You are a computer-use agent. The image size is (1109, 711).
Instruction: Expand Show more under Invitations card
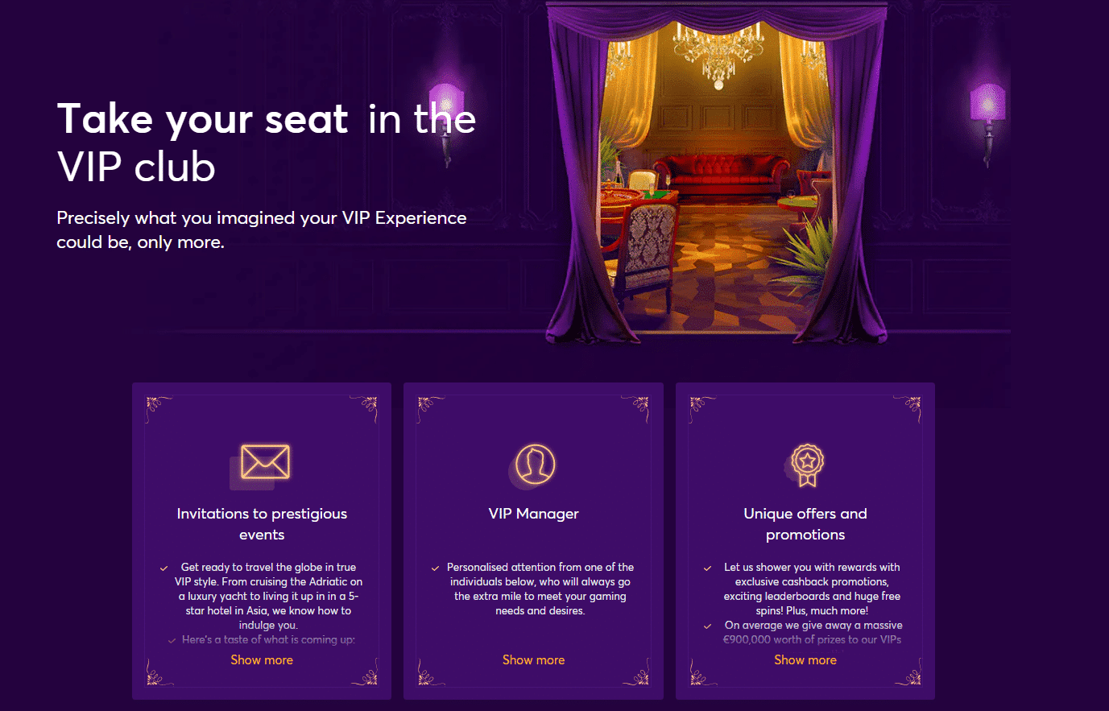tap(262, 659)
